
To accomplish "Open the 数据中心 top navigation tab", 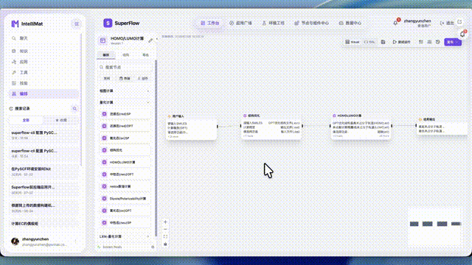I will point(350,23).
